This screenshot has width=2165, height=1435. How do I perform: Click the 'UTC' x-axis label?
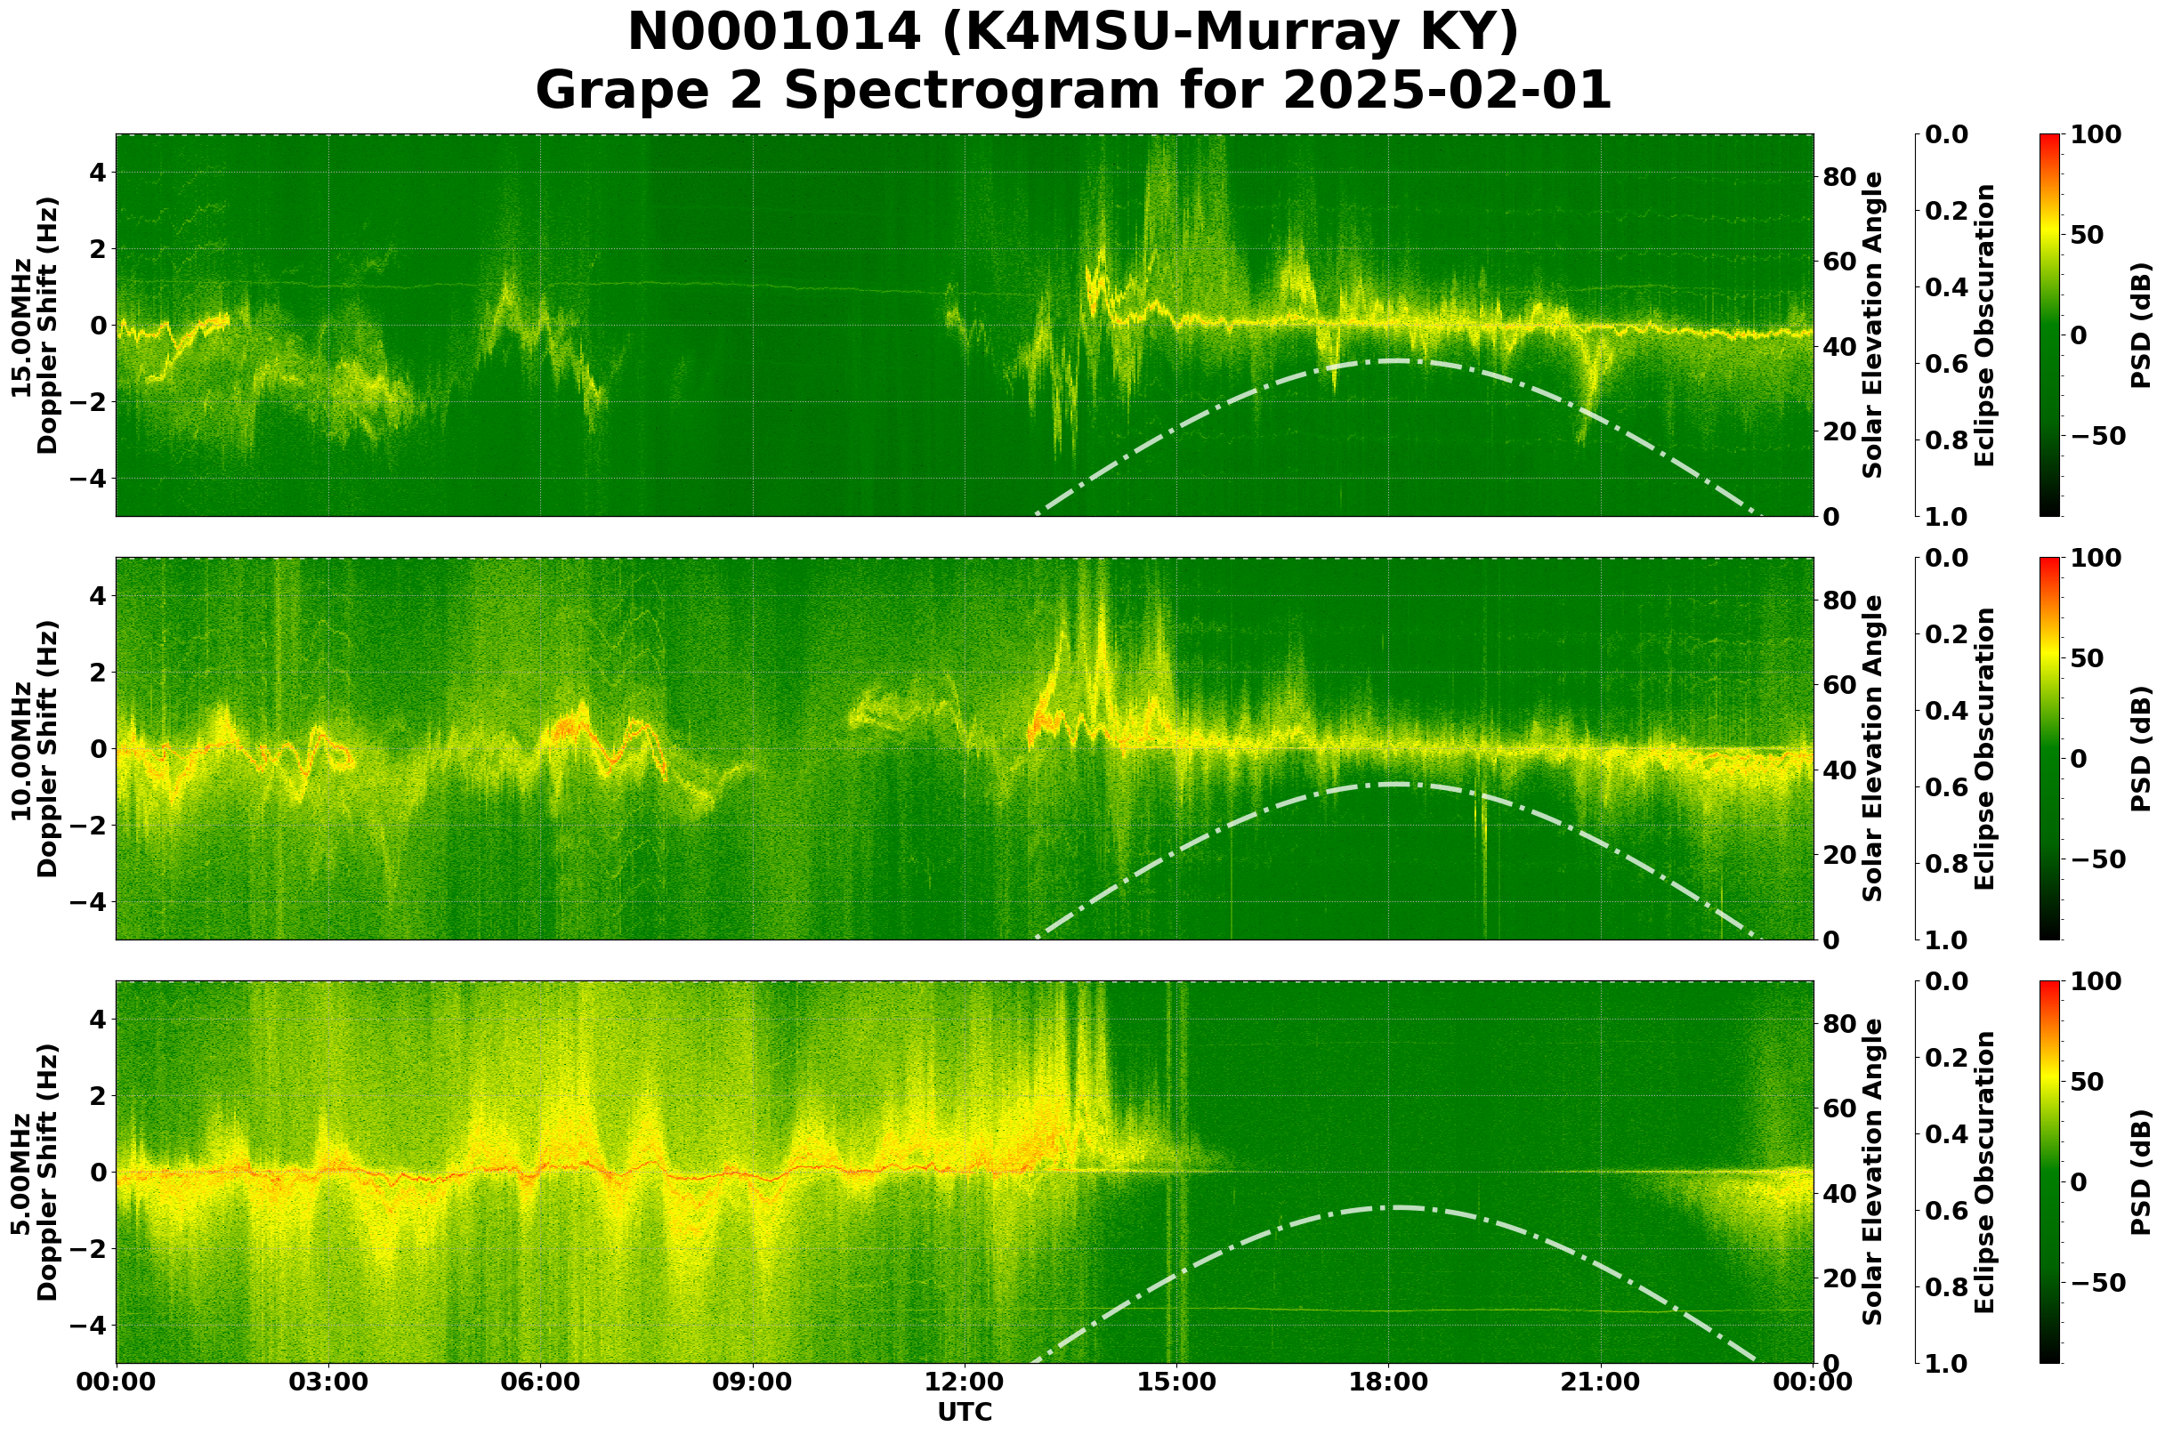tap(964, 1412)
